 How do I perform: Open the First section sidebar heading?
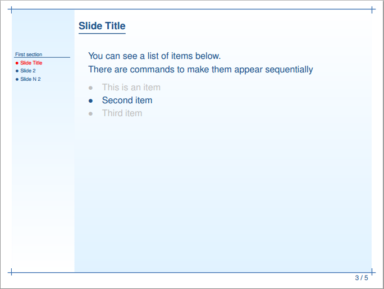29,54
